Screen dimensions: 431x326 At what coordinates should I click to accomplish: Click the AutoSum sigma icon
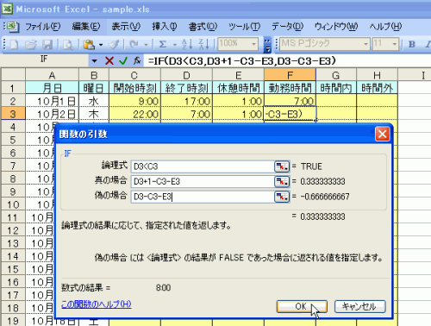163,45
